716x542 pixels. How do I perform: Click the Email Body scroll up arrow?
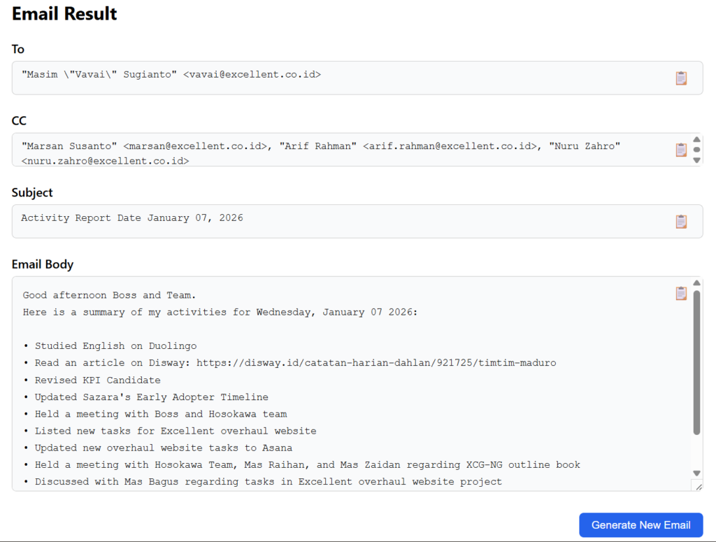coord(696,283)
